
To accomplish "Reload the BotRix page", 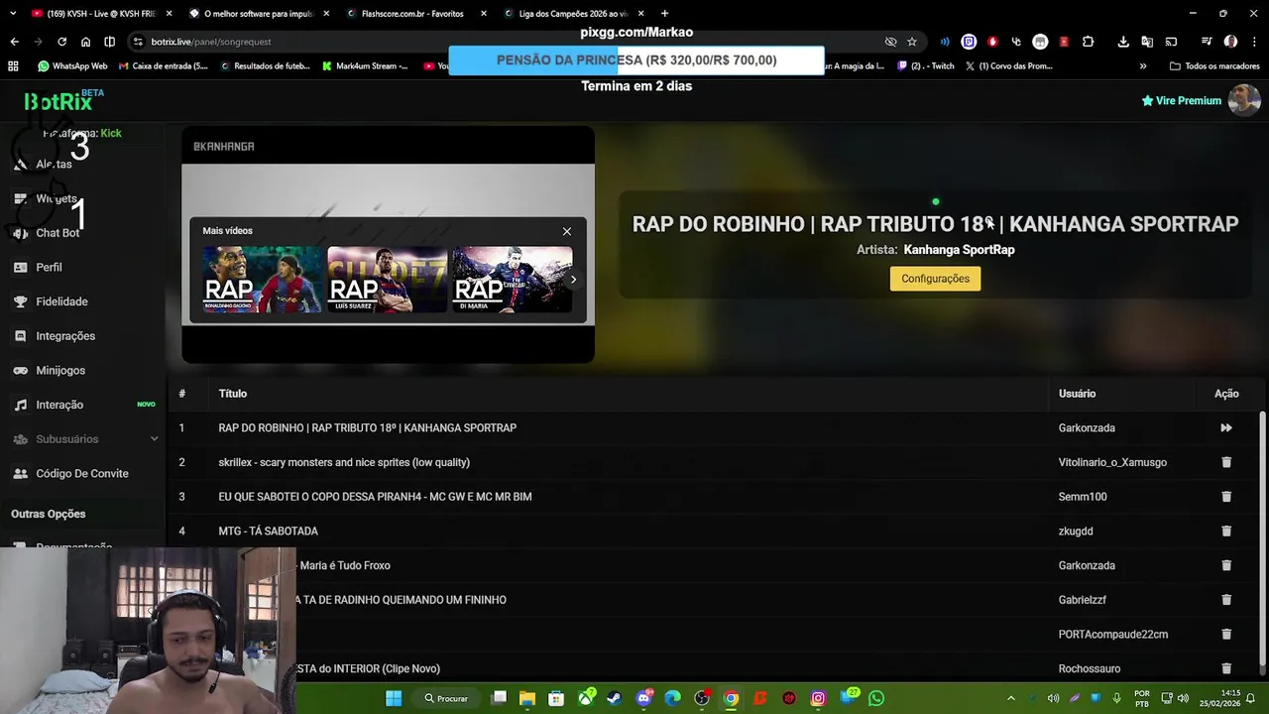I will 61,42.
